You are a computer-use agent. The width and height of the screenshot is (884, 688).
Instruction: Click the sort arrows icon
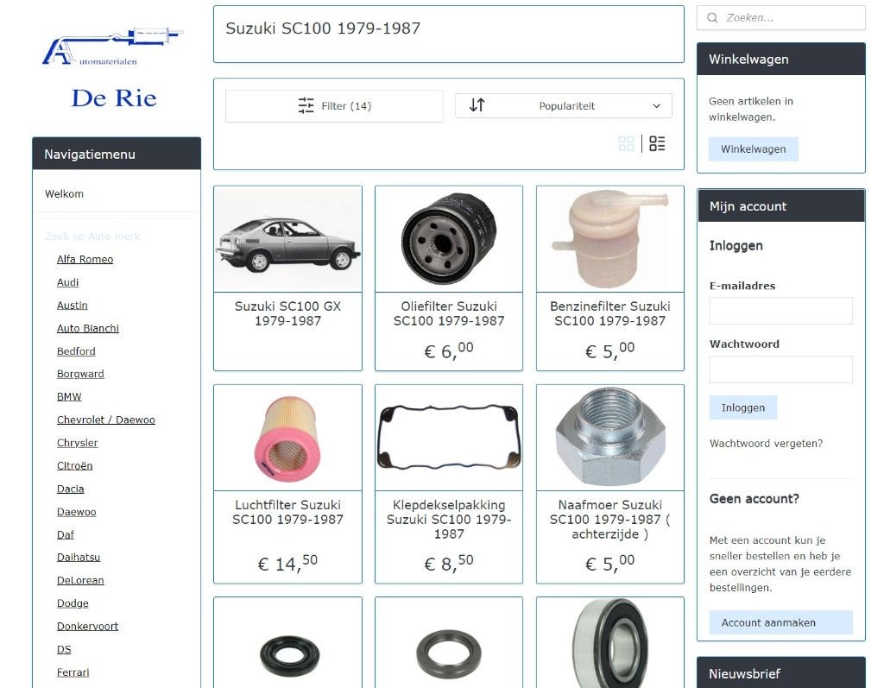[x=477, y=105]
